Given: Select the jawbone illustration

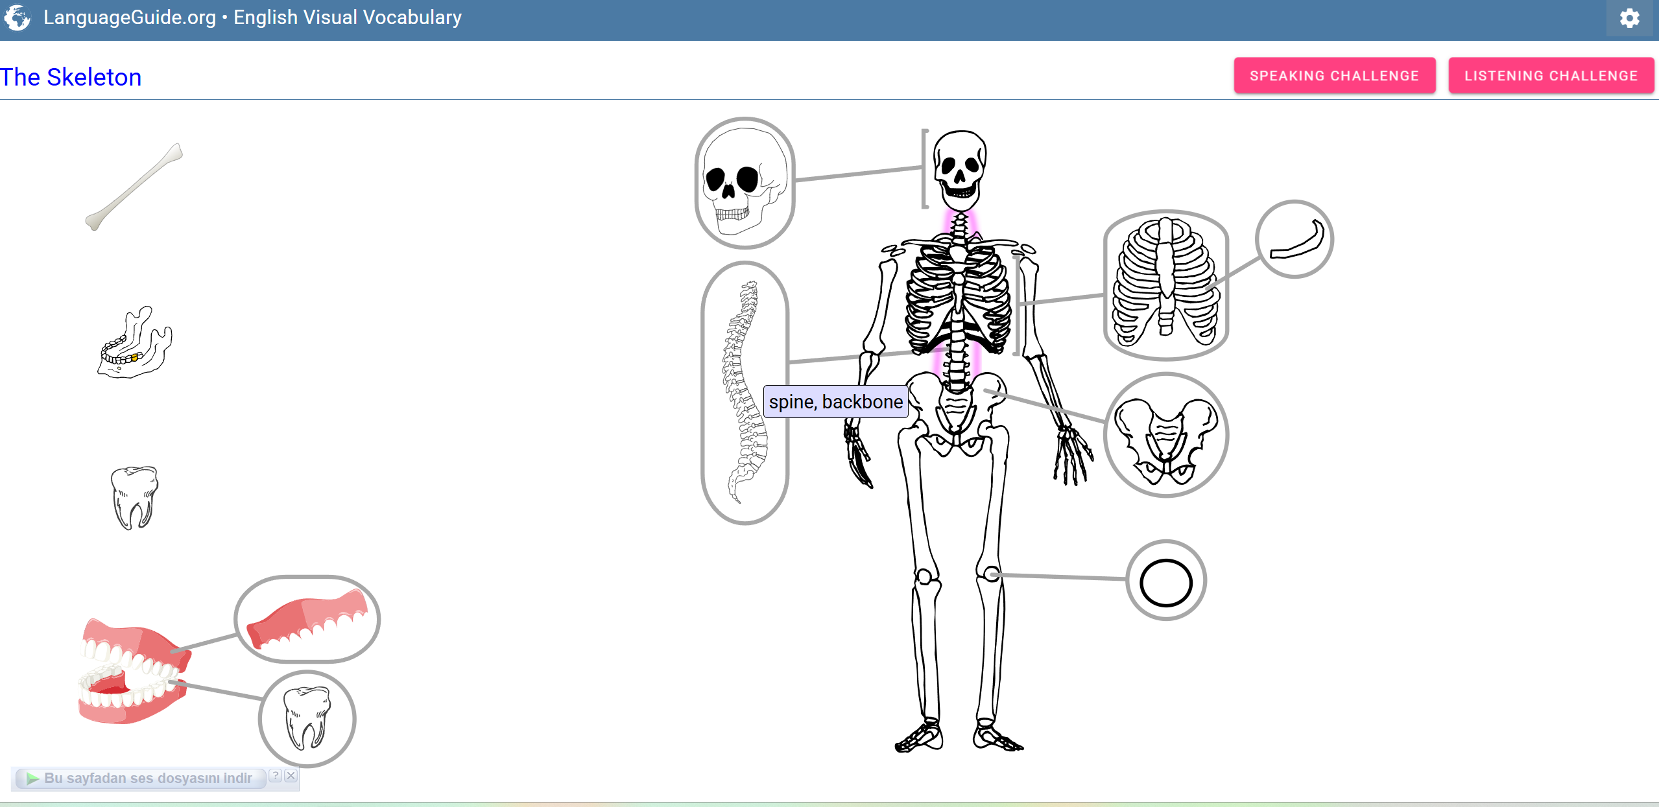Looking at the screenshot, I should tap(135, 342).
